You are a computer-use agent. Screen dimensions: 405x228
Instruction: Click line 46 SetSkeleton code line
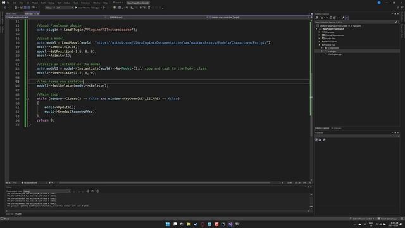[x=72, y=86]
